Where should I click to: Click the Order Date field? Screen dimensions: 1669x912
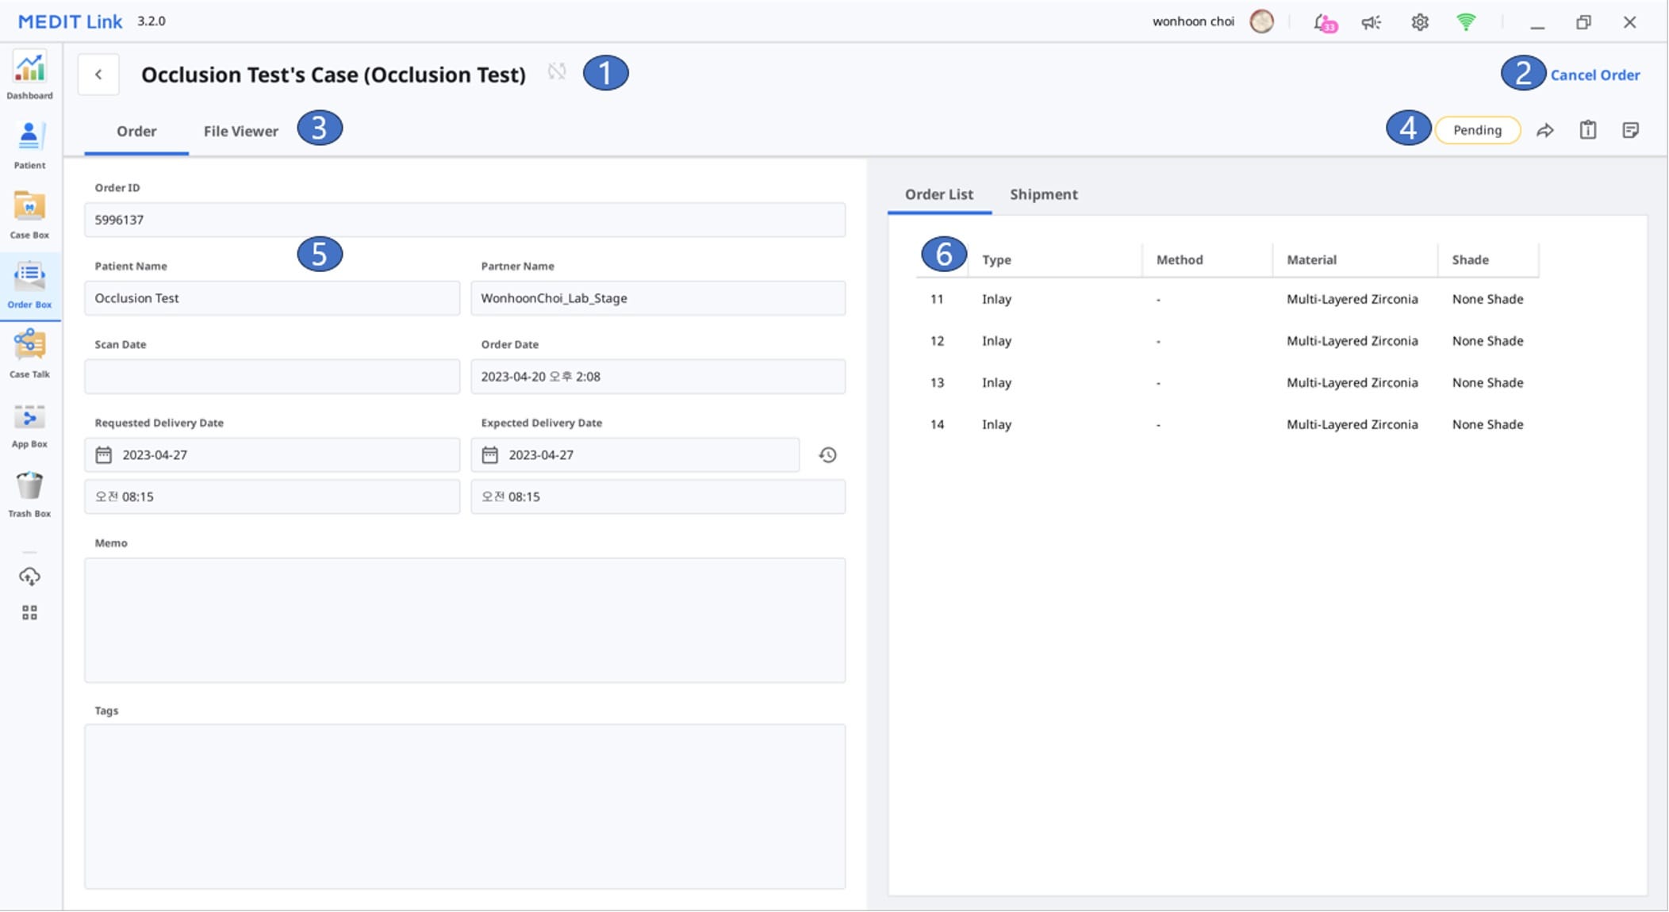pos(658,377)
